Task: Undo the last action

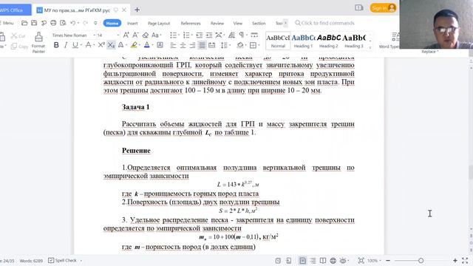Action: pyautogui.click(x=72, y=23)
